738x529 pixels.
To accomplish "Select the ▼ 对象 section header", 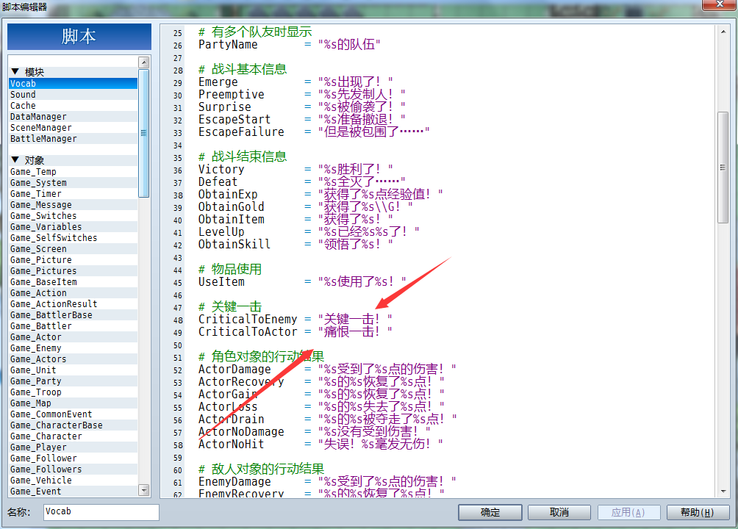I will (74, 160).
